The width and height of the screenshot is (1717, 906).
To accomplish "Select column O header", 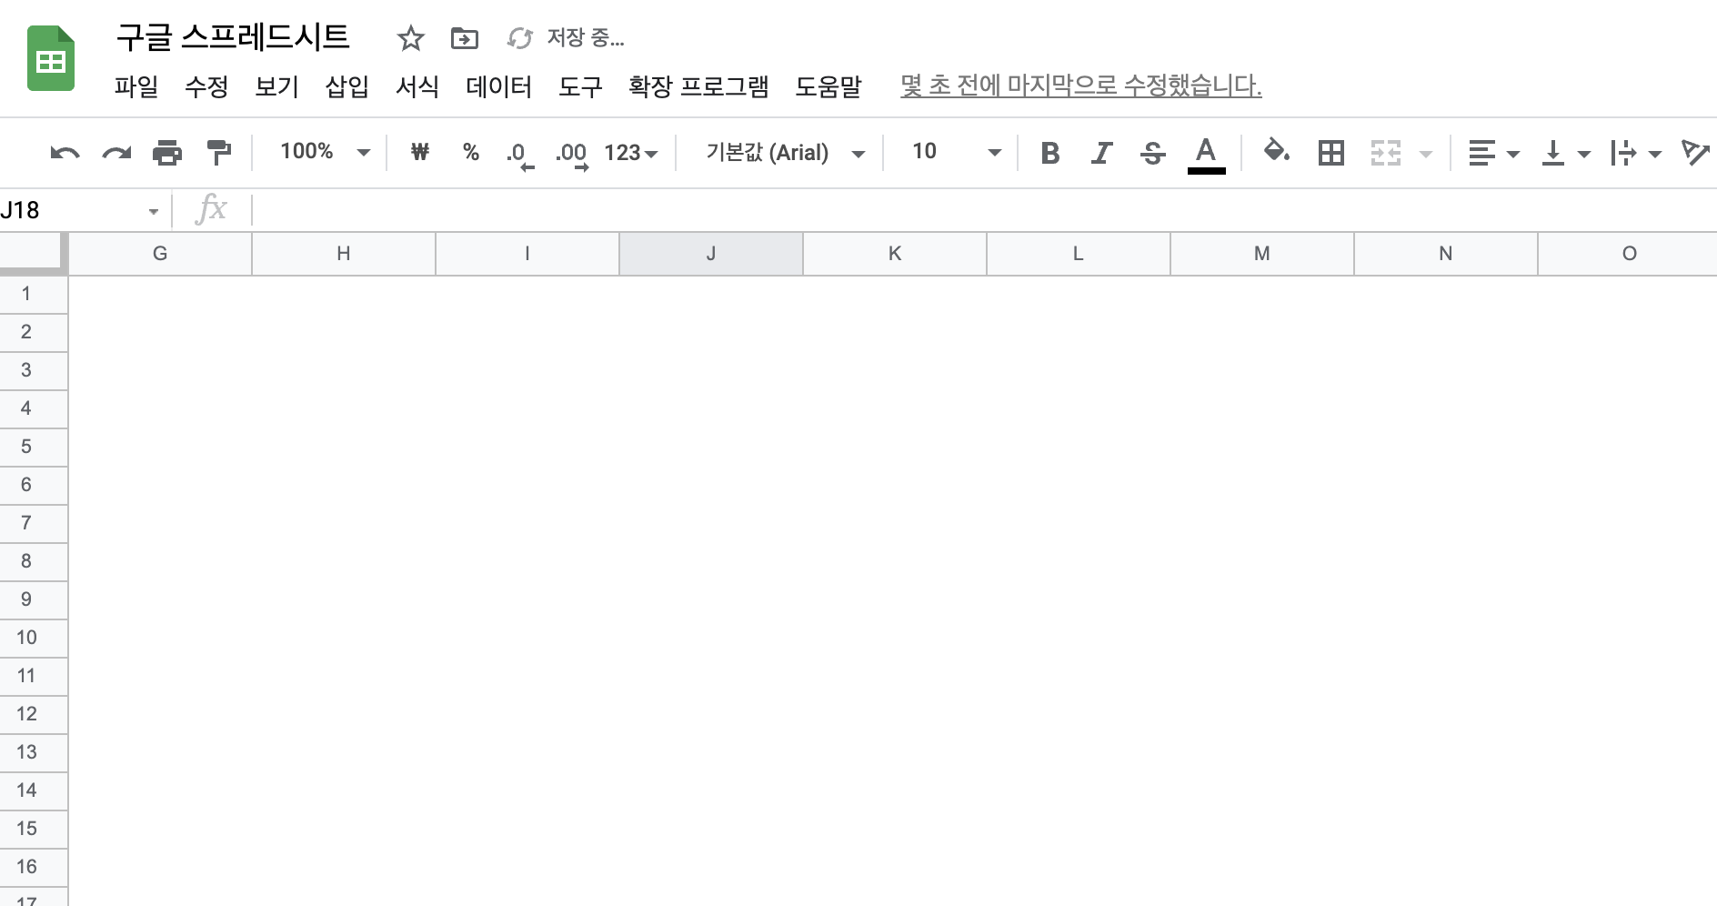I will [1628, 254].
